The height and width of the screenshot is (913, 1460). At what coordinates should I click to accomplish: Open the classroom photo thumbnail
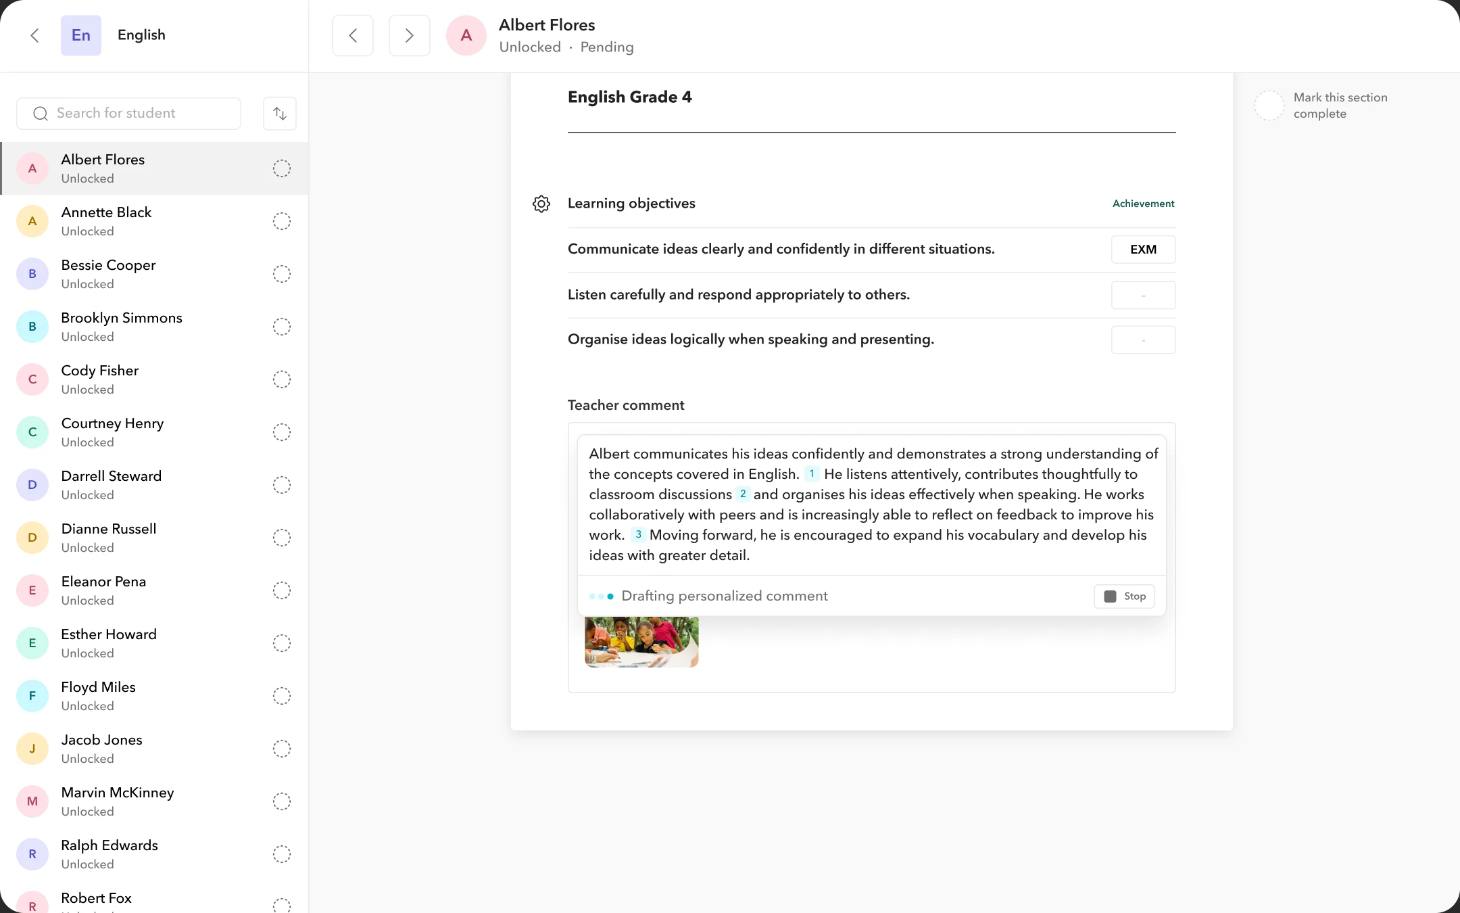point(641,642)
